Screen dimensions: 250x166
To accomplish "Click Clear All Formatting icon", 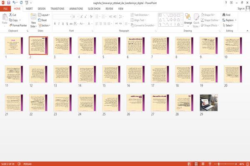I will point(91,17).
